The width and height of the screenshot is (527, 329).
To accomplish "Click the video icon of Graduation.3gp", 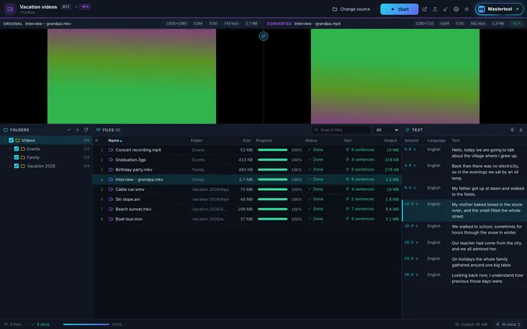I will pyautogui.click(x=111, y=160).
